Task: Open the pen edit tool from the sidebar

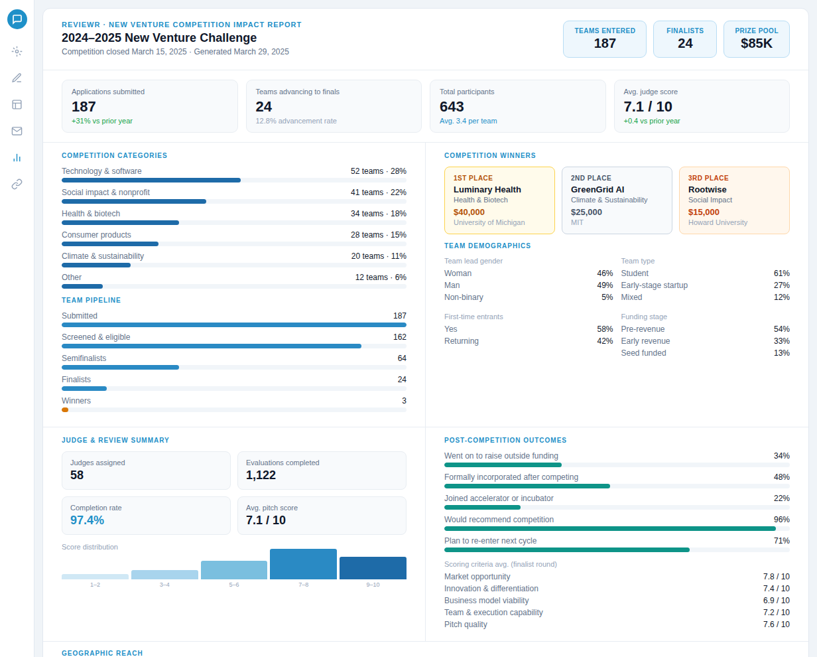Action: pos(17,78)
